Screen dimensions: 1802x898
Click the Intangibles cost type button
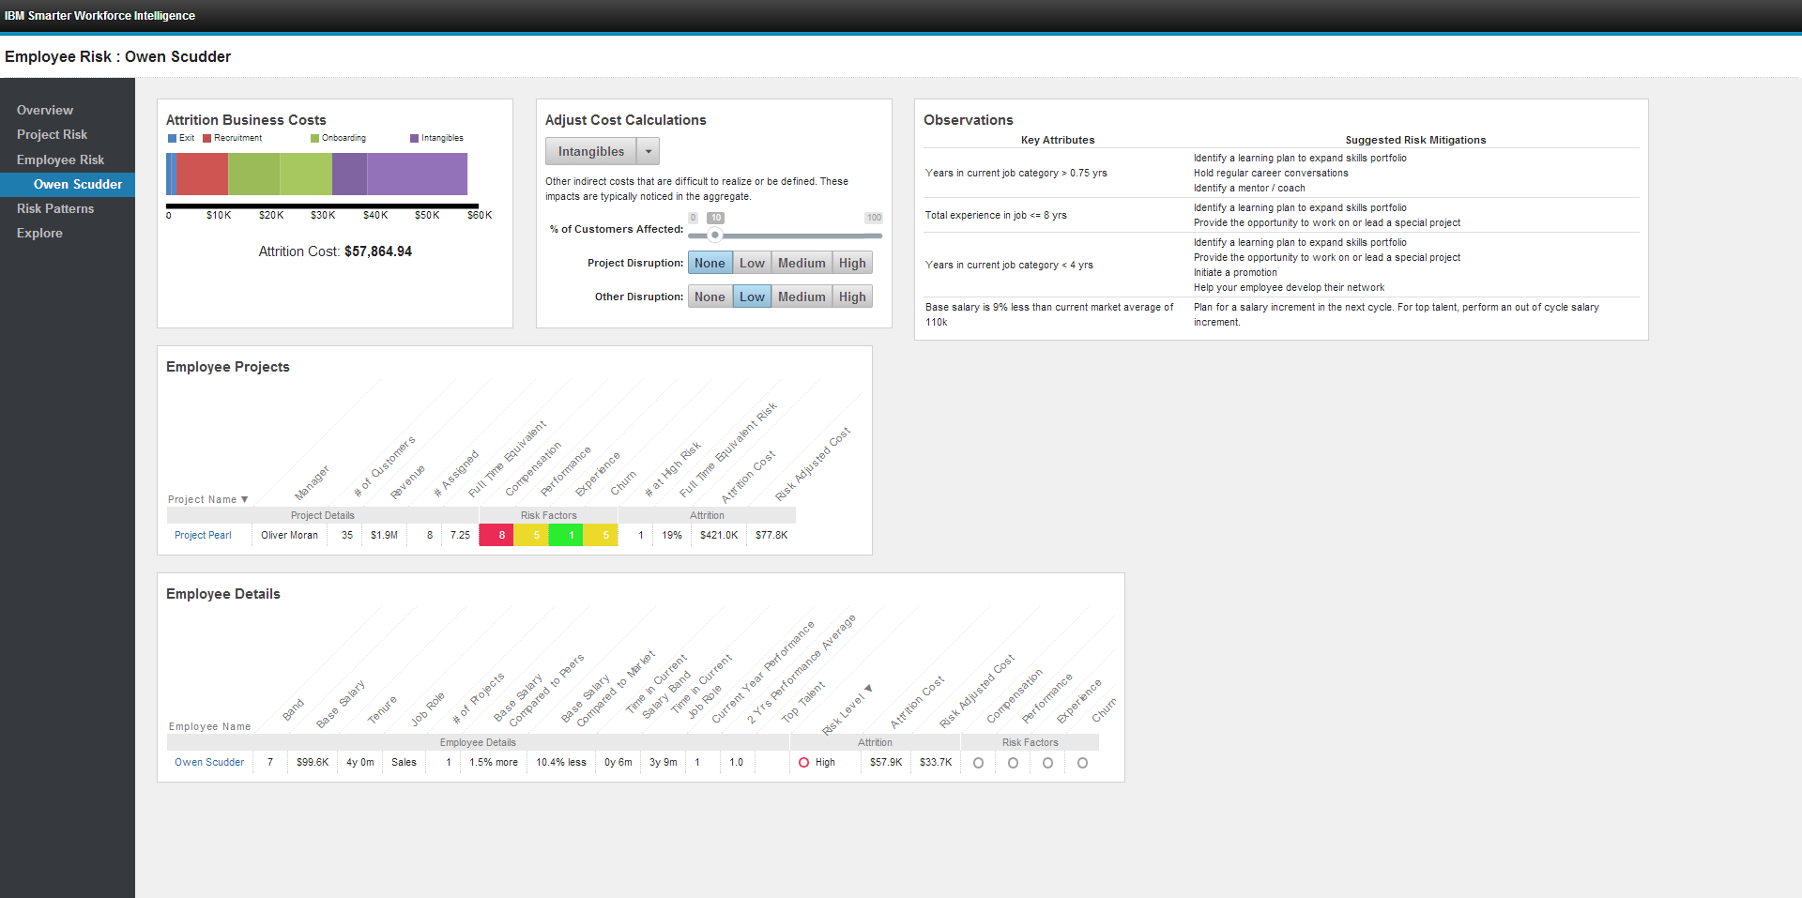590,151
